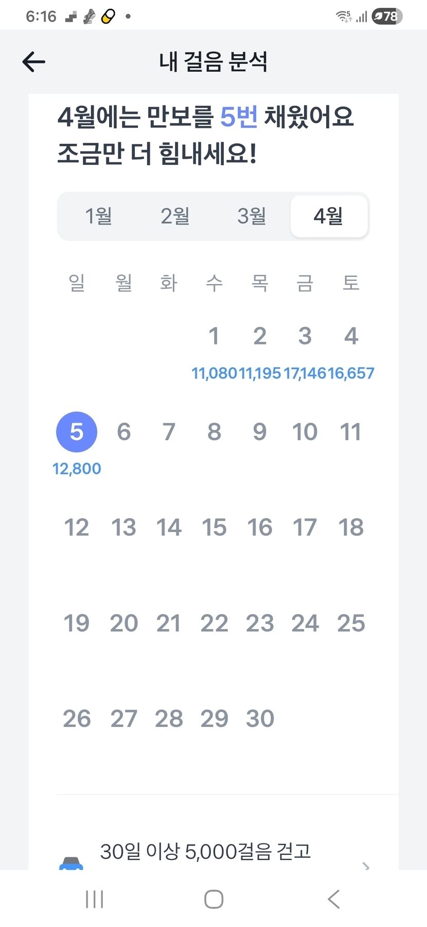Switch to 2월 tab
The width and height of the screenshot is (427, 927).
175,216
